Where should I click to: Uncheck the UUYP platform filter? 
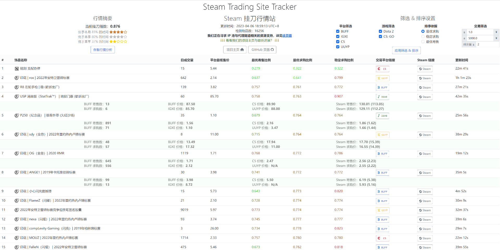[338, 47]
